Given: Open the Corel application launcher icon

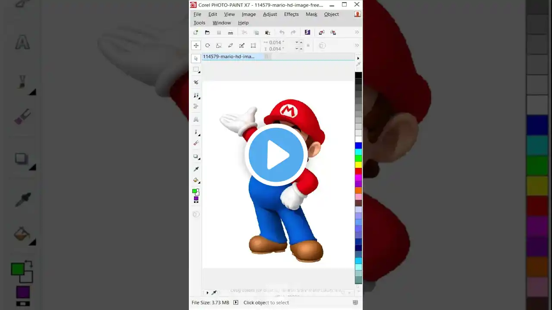Looking at the screenshot, I should (307, 32).
